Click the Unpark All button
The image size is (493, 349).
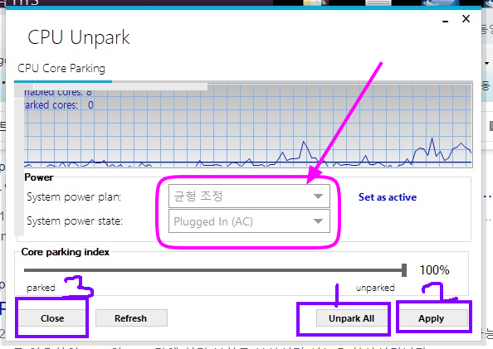352,318
